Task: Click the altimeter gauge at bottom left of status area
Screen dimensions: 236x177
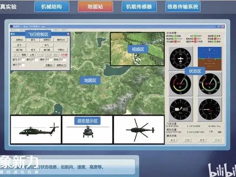Action: [180, 109]
